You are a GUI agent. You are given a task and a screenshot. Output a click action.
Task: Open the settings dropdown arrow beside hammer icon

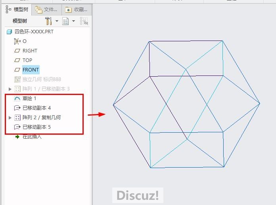[x=57, y=21]
